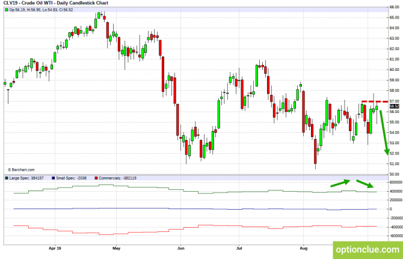This screenshot has height=259, width=403.
Task: Click the 58.00 price axis label
Action: (394, 90)
